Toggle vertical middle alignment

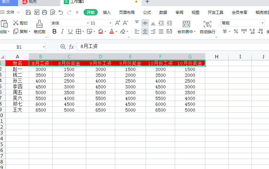click(x=145, y=23)
